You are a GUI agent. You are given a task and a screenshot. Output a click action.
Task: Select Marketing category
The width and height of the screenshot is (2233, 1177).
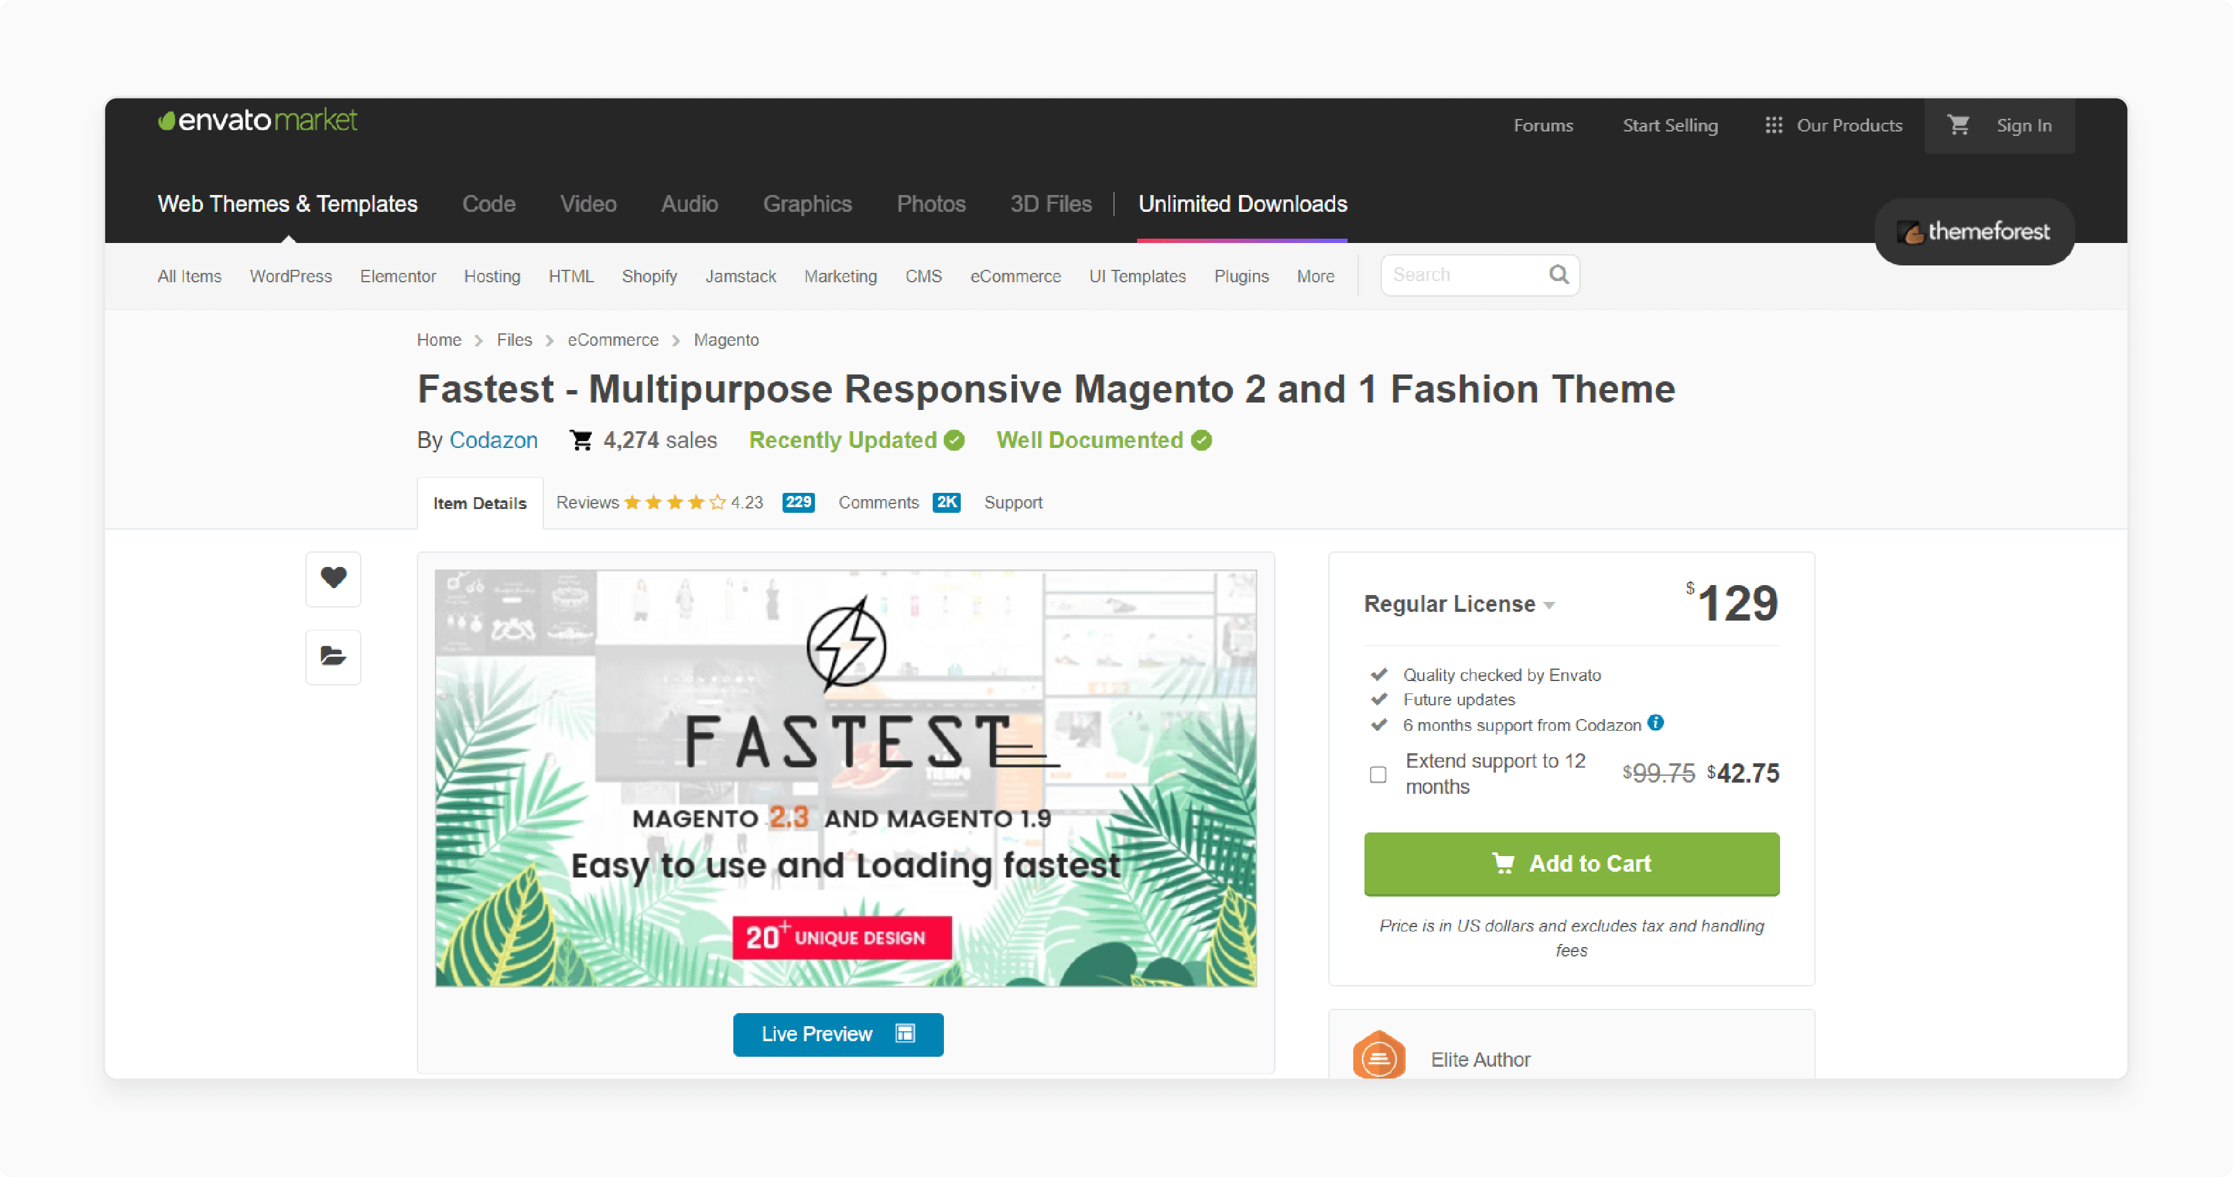click(x=840, y=277)
